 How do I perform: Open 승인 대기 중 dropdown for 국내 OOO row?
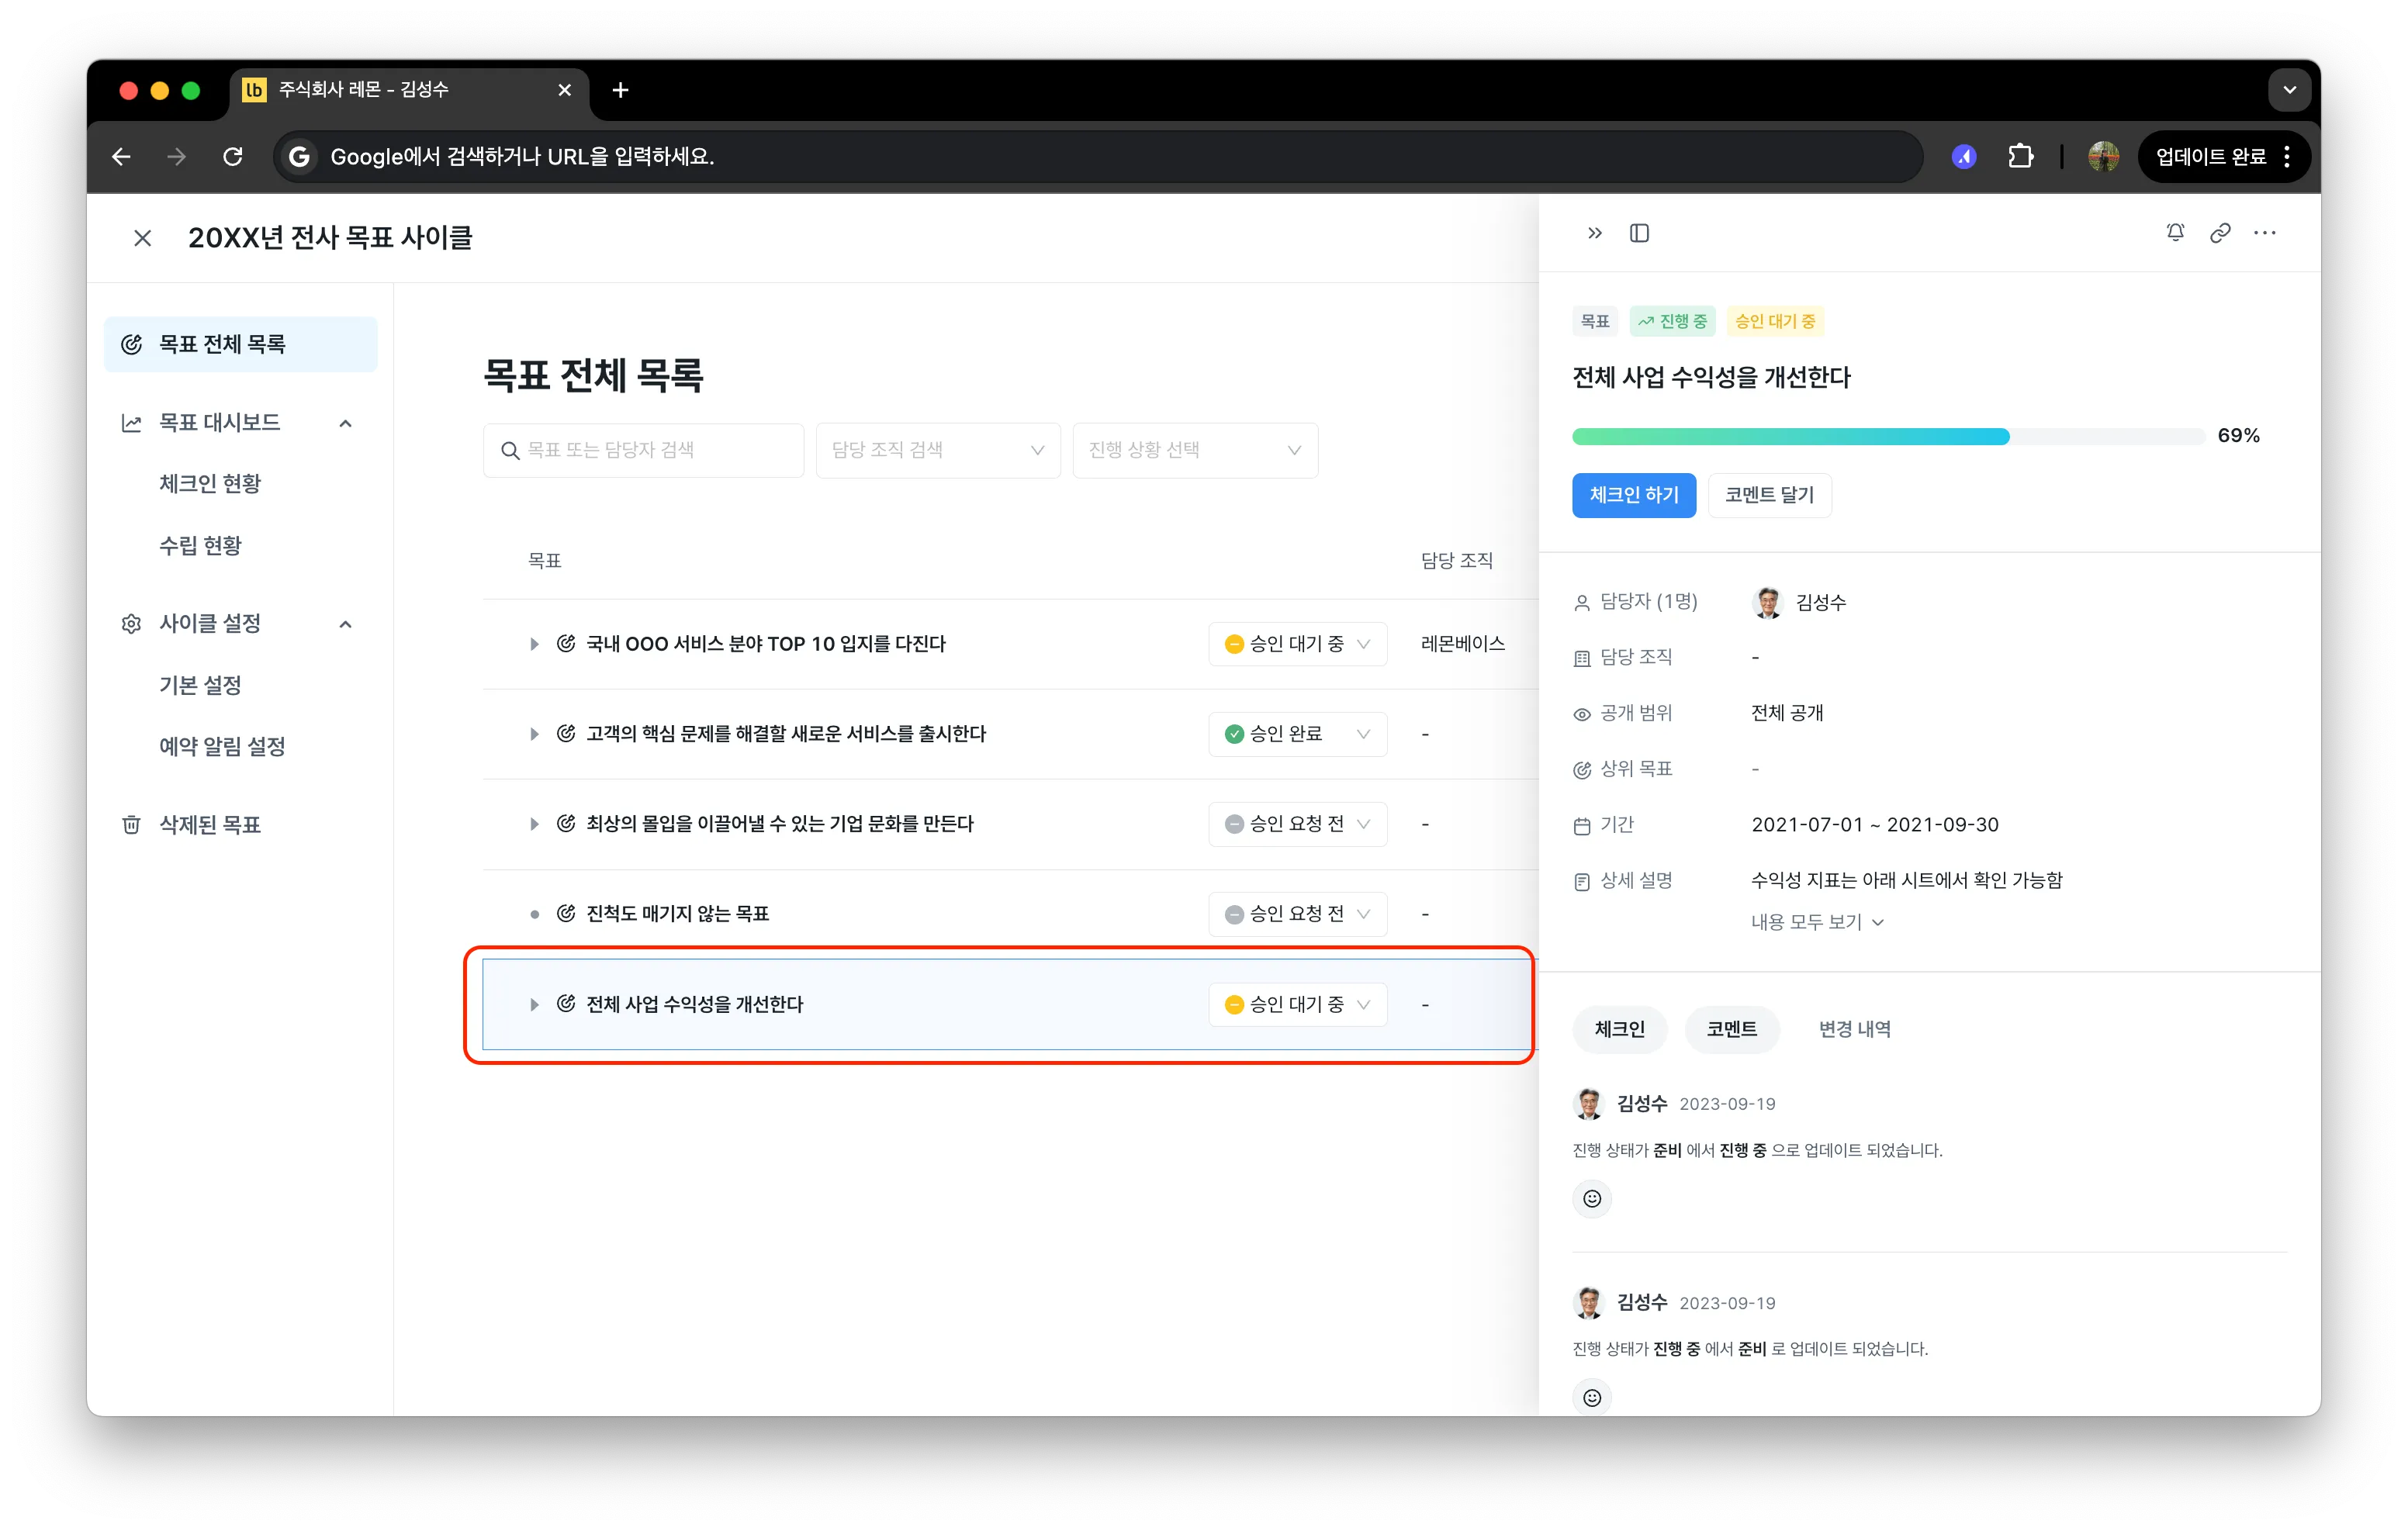pos(1297,644)
